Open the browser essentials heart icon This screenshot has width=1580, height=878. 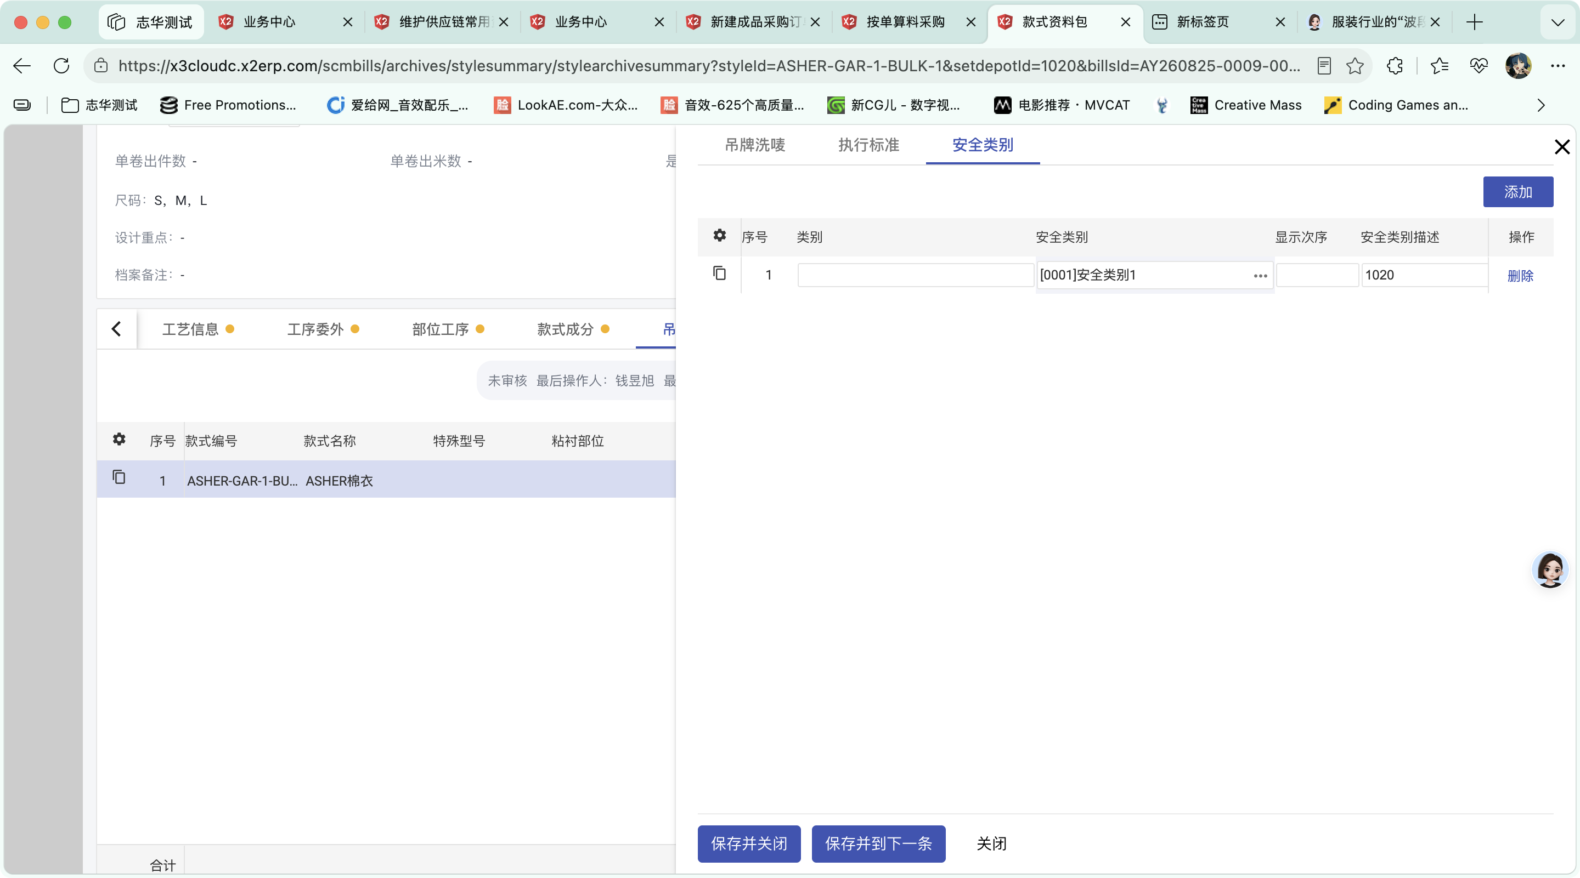coord(1478,66)
